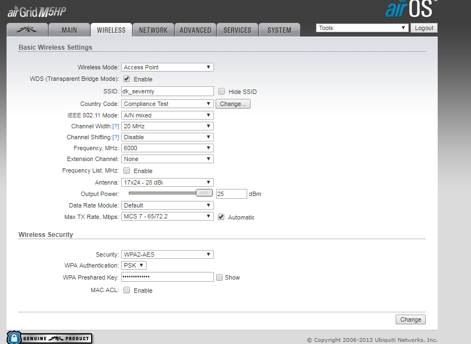Click the SSID text field
The image size is (471, 344).
click(167, 91)
